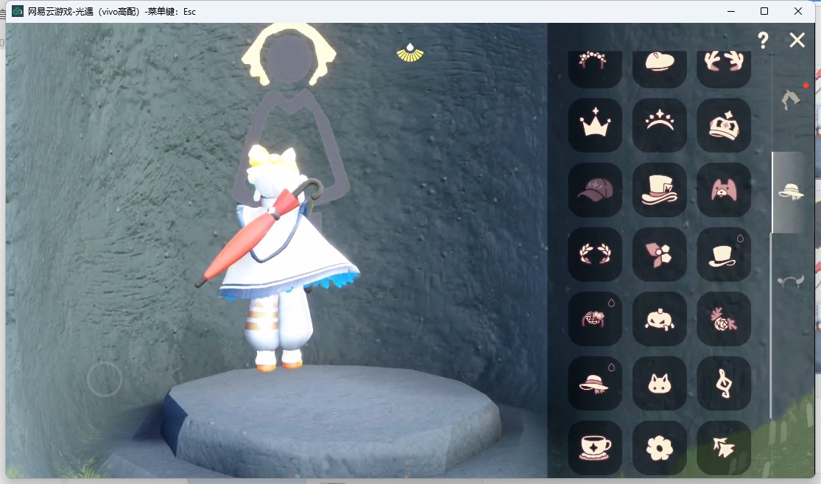Select the starry tiara icon
The height and width of the screenshot is (484, 821).
pyautogui.click(x=659, y=124)
